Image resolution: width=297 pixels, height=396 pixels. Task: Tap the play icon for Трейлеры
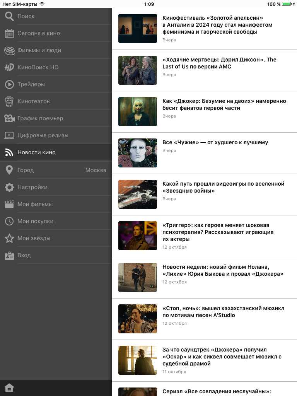coord(9,84)
